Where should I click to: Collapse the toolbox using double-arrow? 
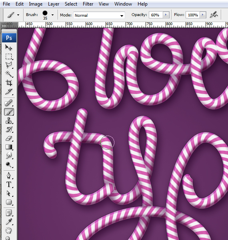pos(4,26)
